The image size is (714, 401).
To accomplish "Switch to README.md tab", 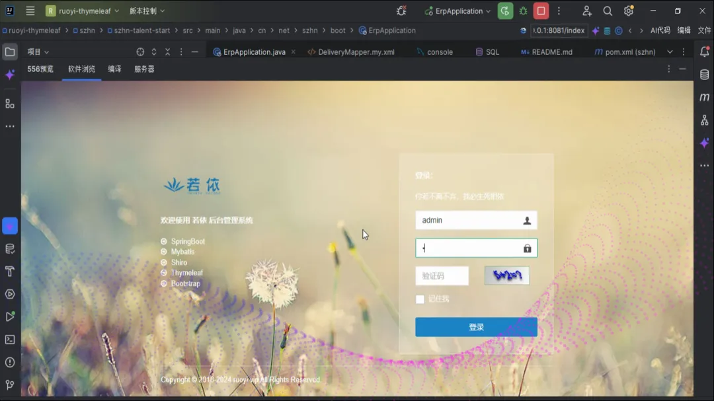I will [547, 52].
